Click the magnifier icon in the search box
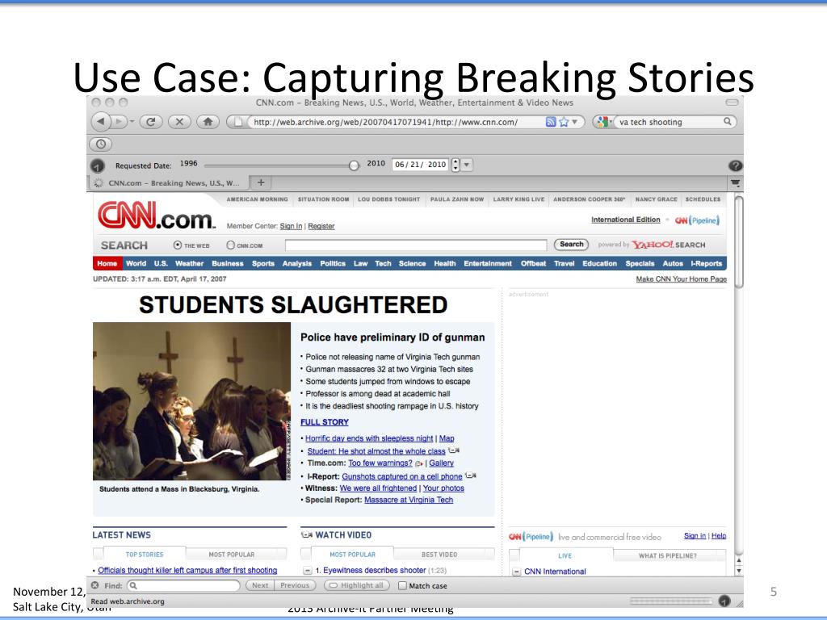 728,122
